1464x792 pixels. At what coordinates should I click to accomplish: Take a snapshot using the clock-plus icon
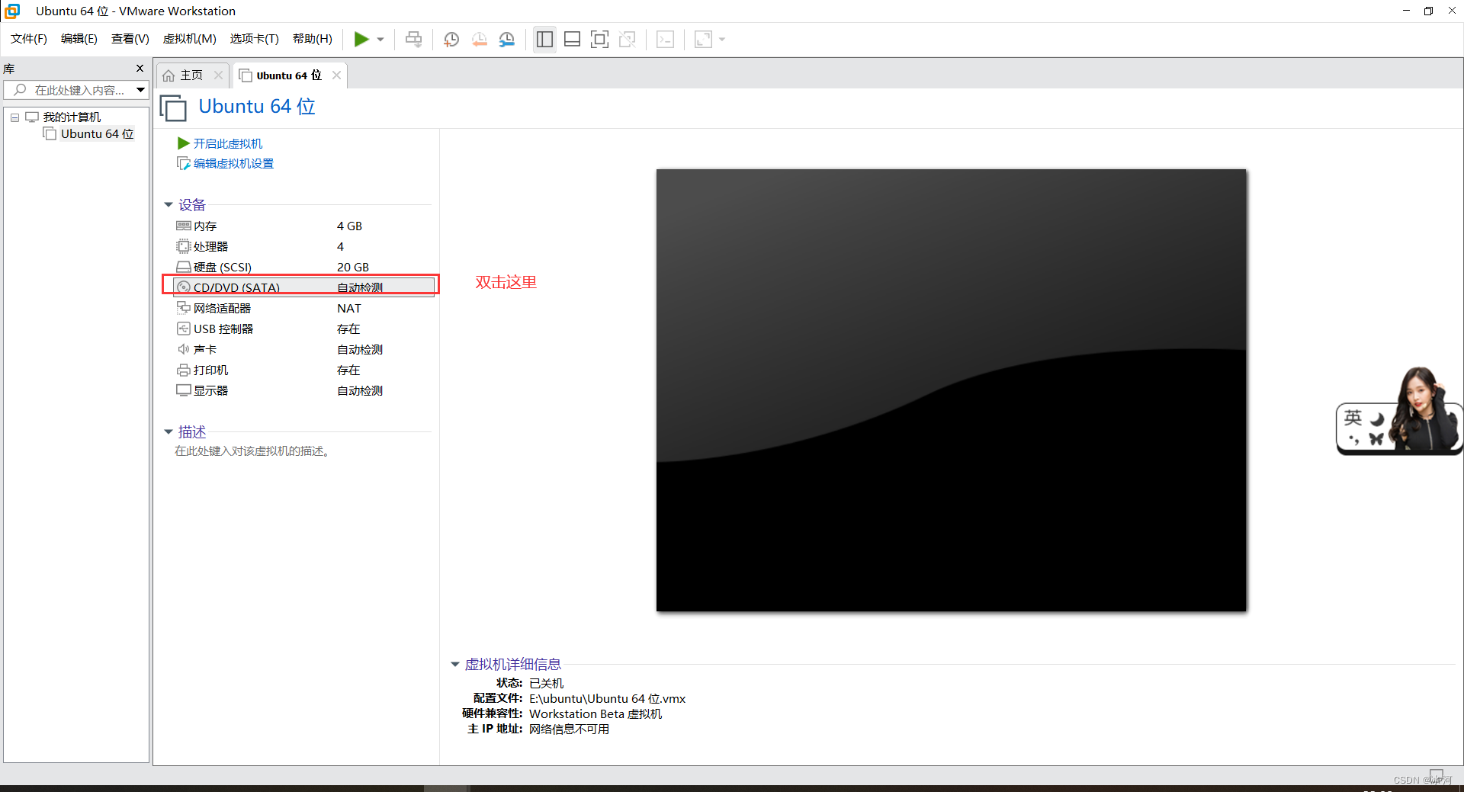click(451, 39)
